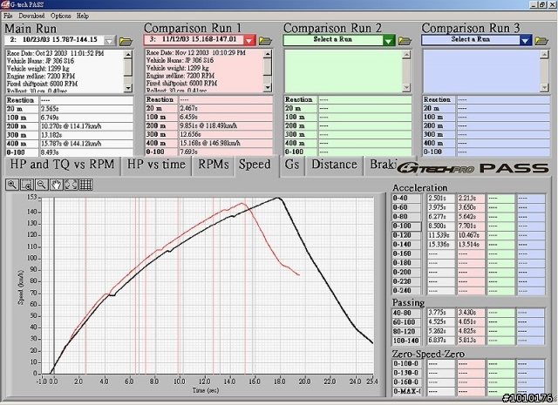Click the 0-140 acceleration row label
This screenshot has width=558, height=405.
coord(406,245)
